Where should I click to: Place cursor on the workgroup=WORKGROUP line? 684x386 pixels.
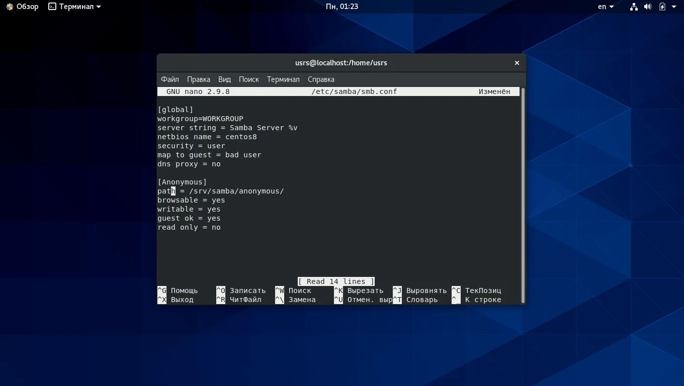tap(200, 119)
